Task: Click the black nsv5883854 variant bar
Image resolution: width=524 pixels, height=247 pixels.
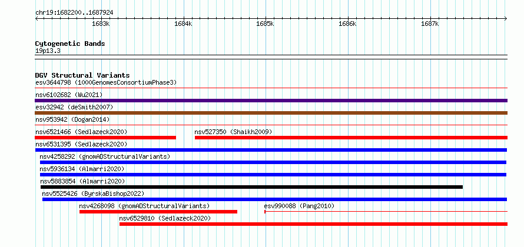Action: click(251, 187)
